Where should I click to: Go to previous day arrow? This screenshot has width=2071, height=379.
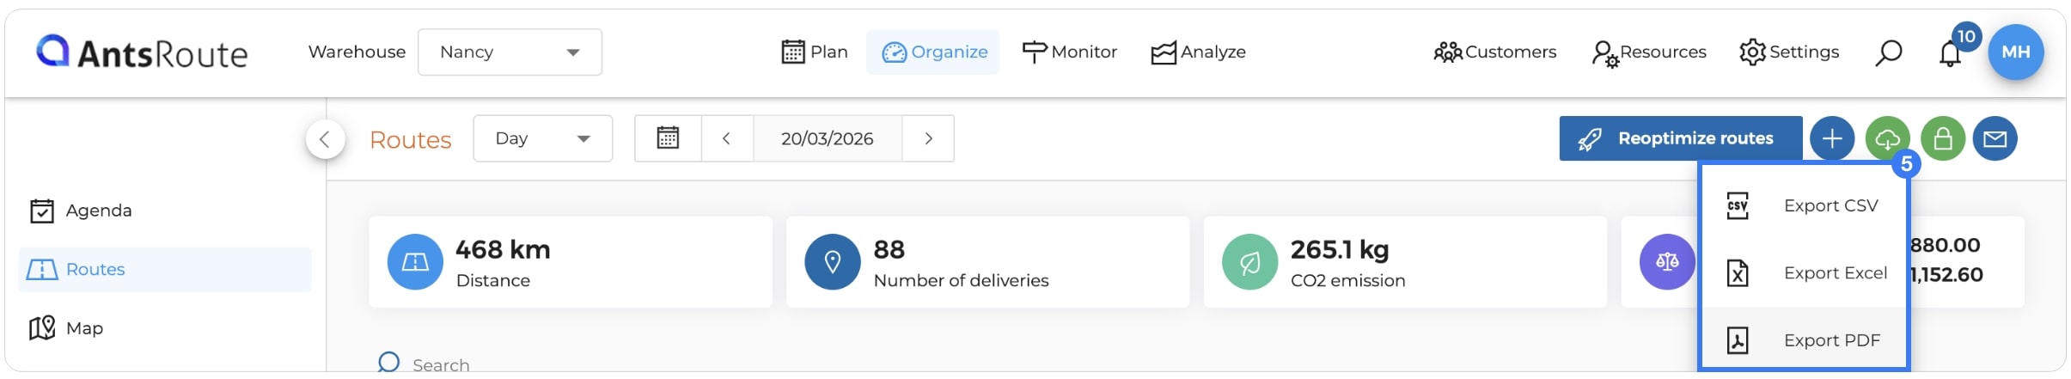[x=726, y=138]
